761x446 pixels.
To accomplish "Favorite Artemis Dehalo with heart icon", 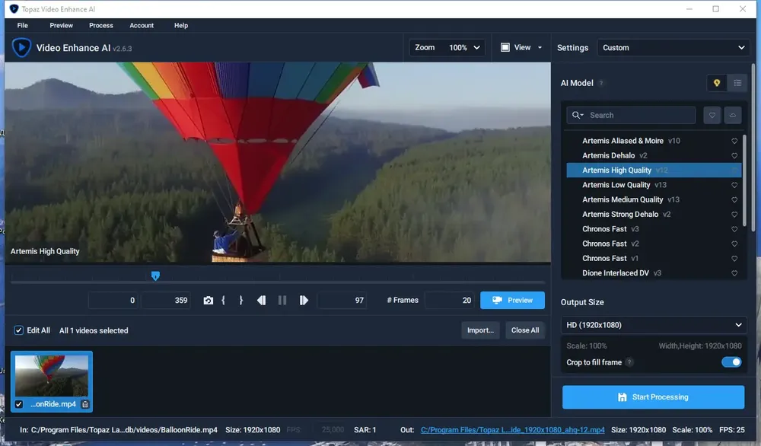I will [x=734, y=156].
